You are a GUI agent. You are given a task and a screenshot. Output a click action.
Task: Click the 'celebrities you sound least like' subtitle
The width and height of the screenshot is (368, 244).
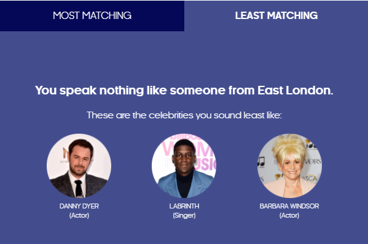pyautogui.click(x=184, y=115)
